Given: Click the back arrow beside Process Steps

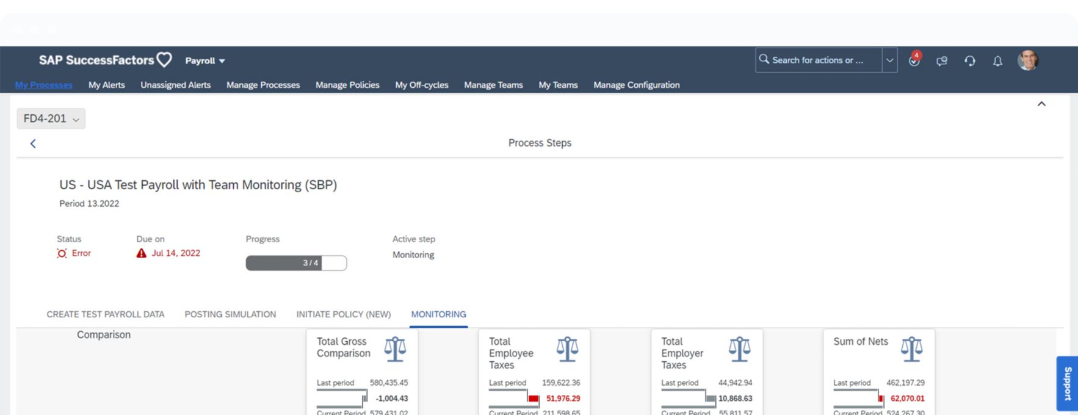Looking at the screenshot, I should pyautogui.click(x=33, y=143).
